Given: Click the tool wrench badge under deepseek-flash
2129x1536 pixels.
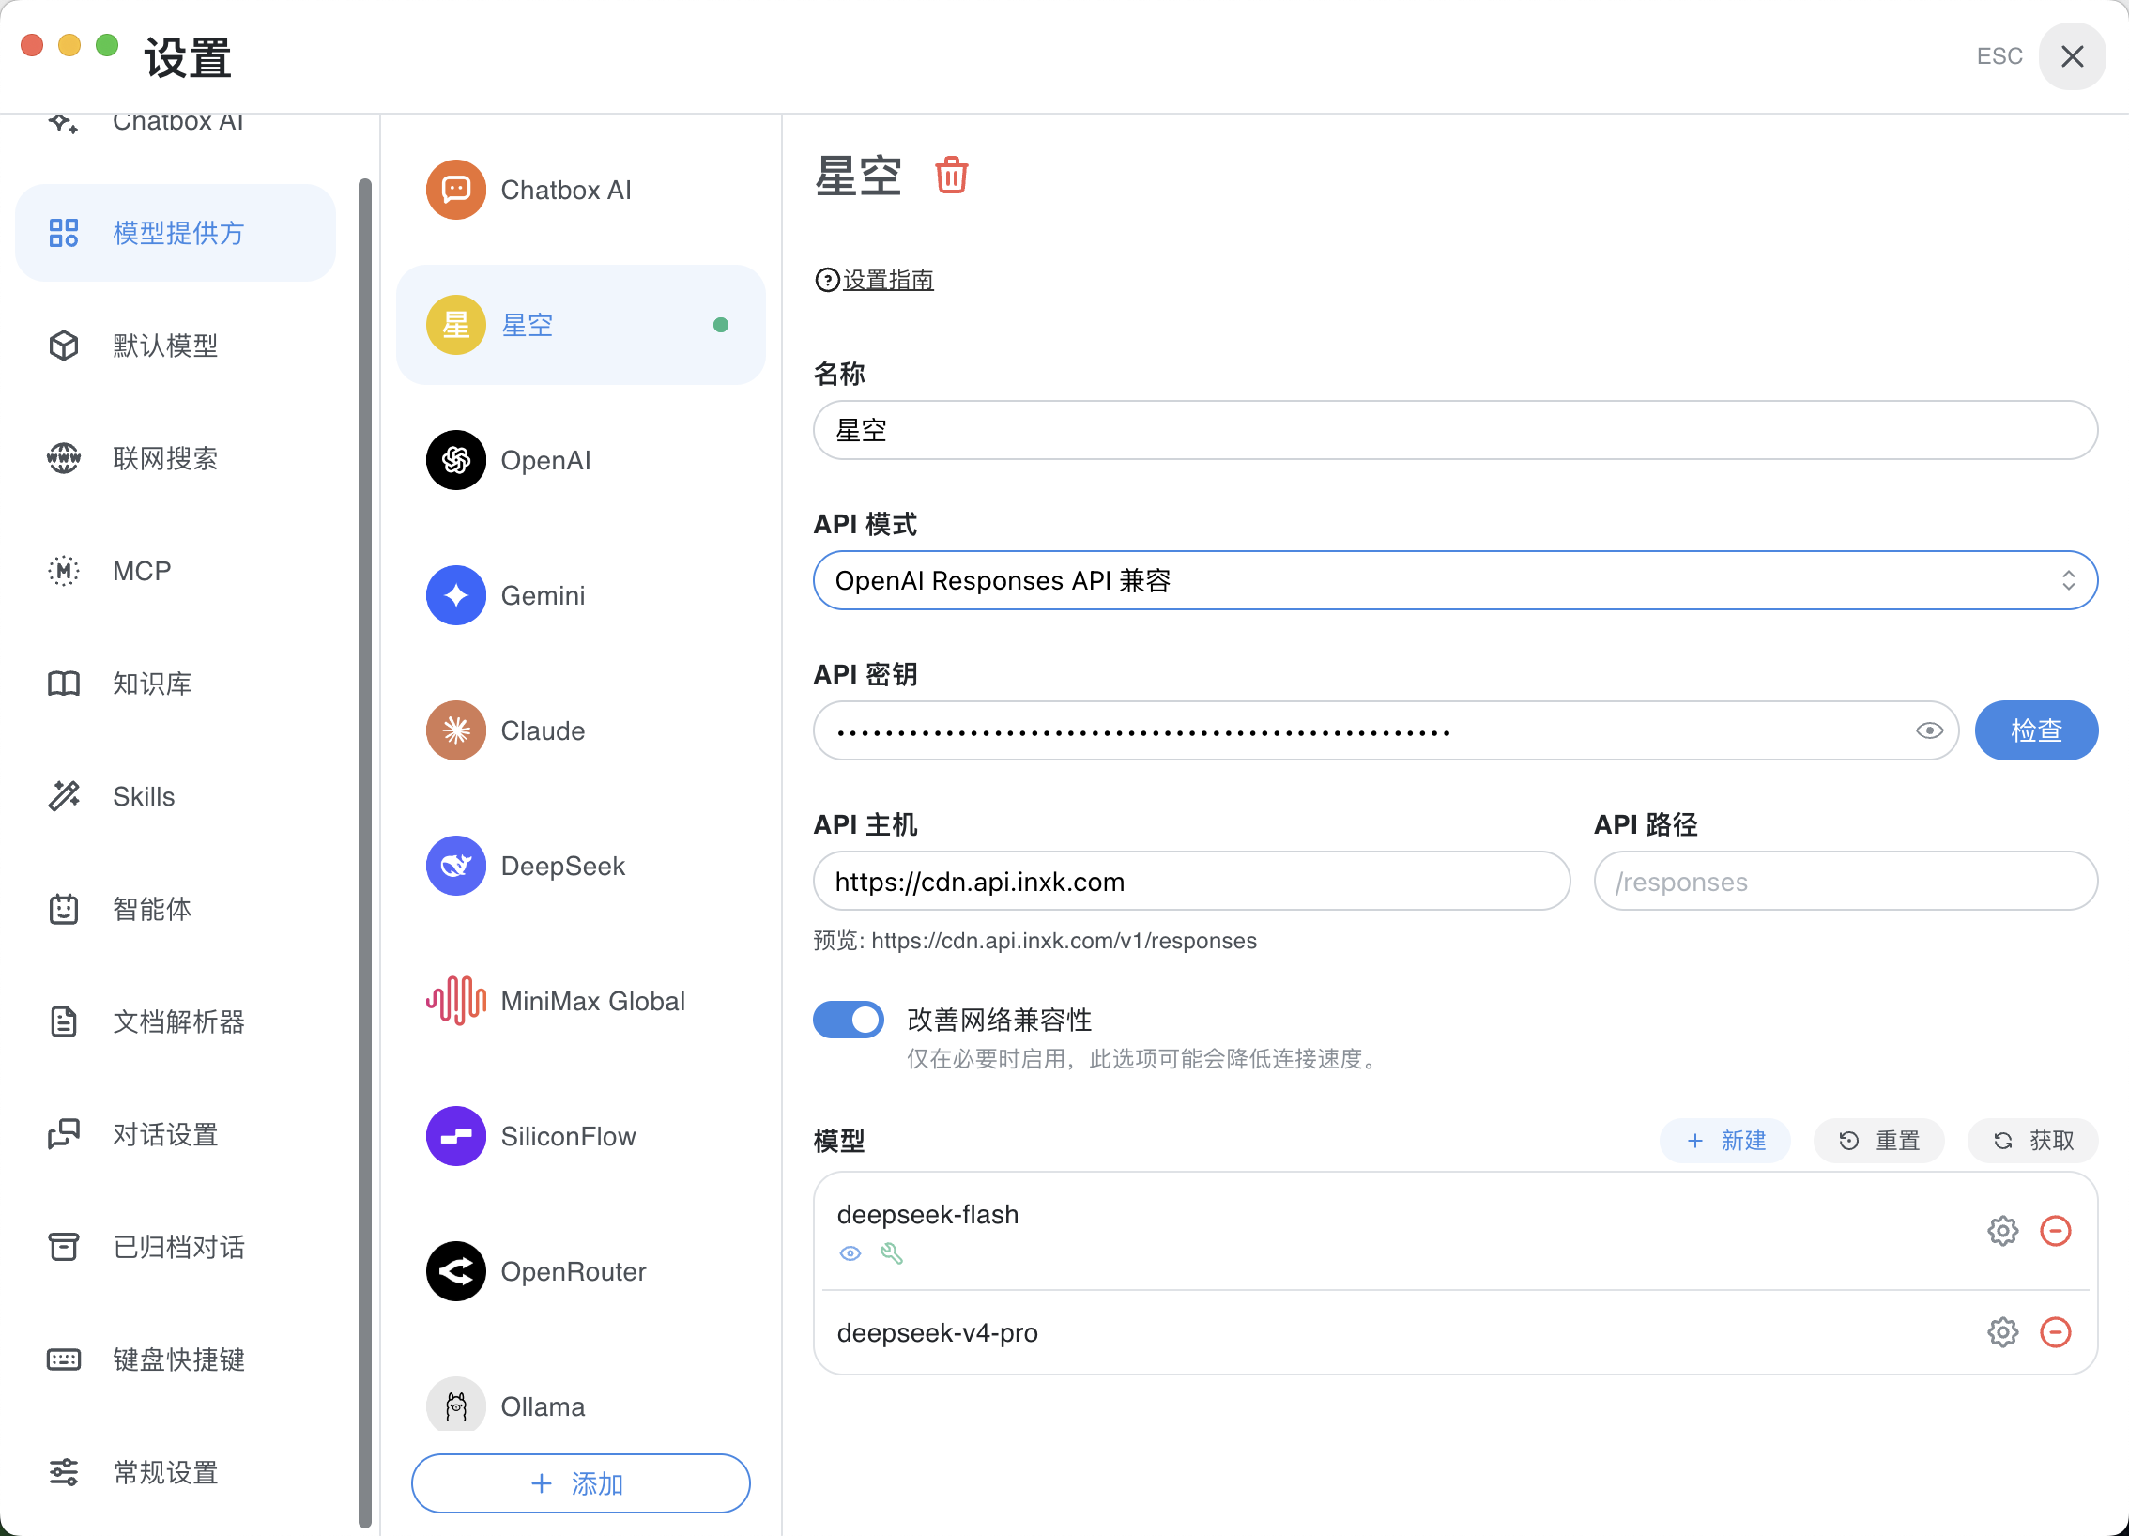Looking at the screenshot, I should coord(892,1253).
